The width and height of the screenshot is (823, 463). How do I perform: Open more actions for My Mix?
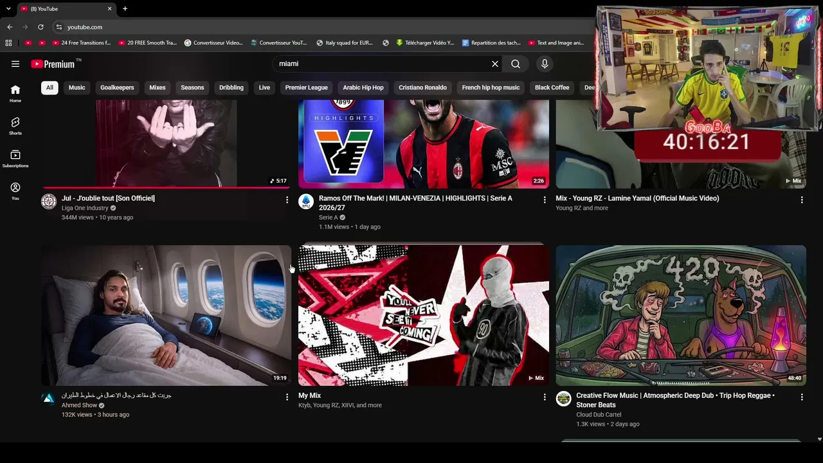(544, 397)
